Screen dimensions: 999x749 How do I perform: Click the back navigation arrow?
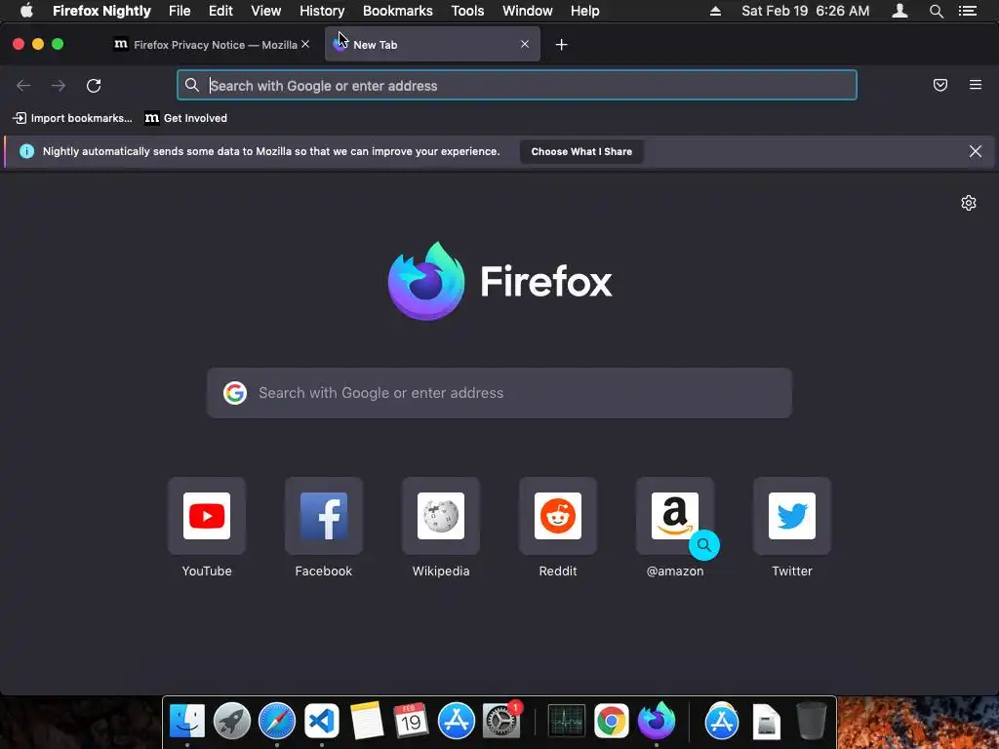[x=23, y=86]
